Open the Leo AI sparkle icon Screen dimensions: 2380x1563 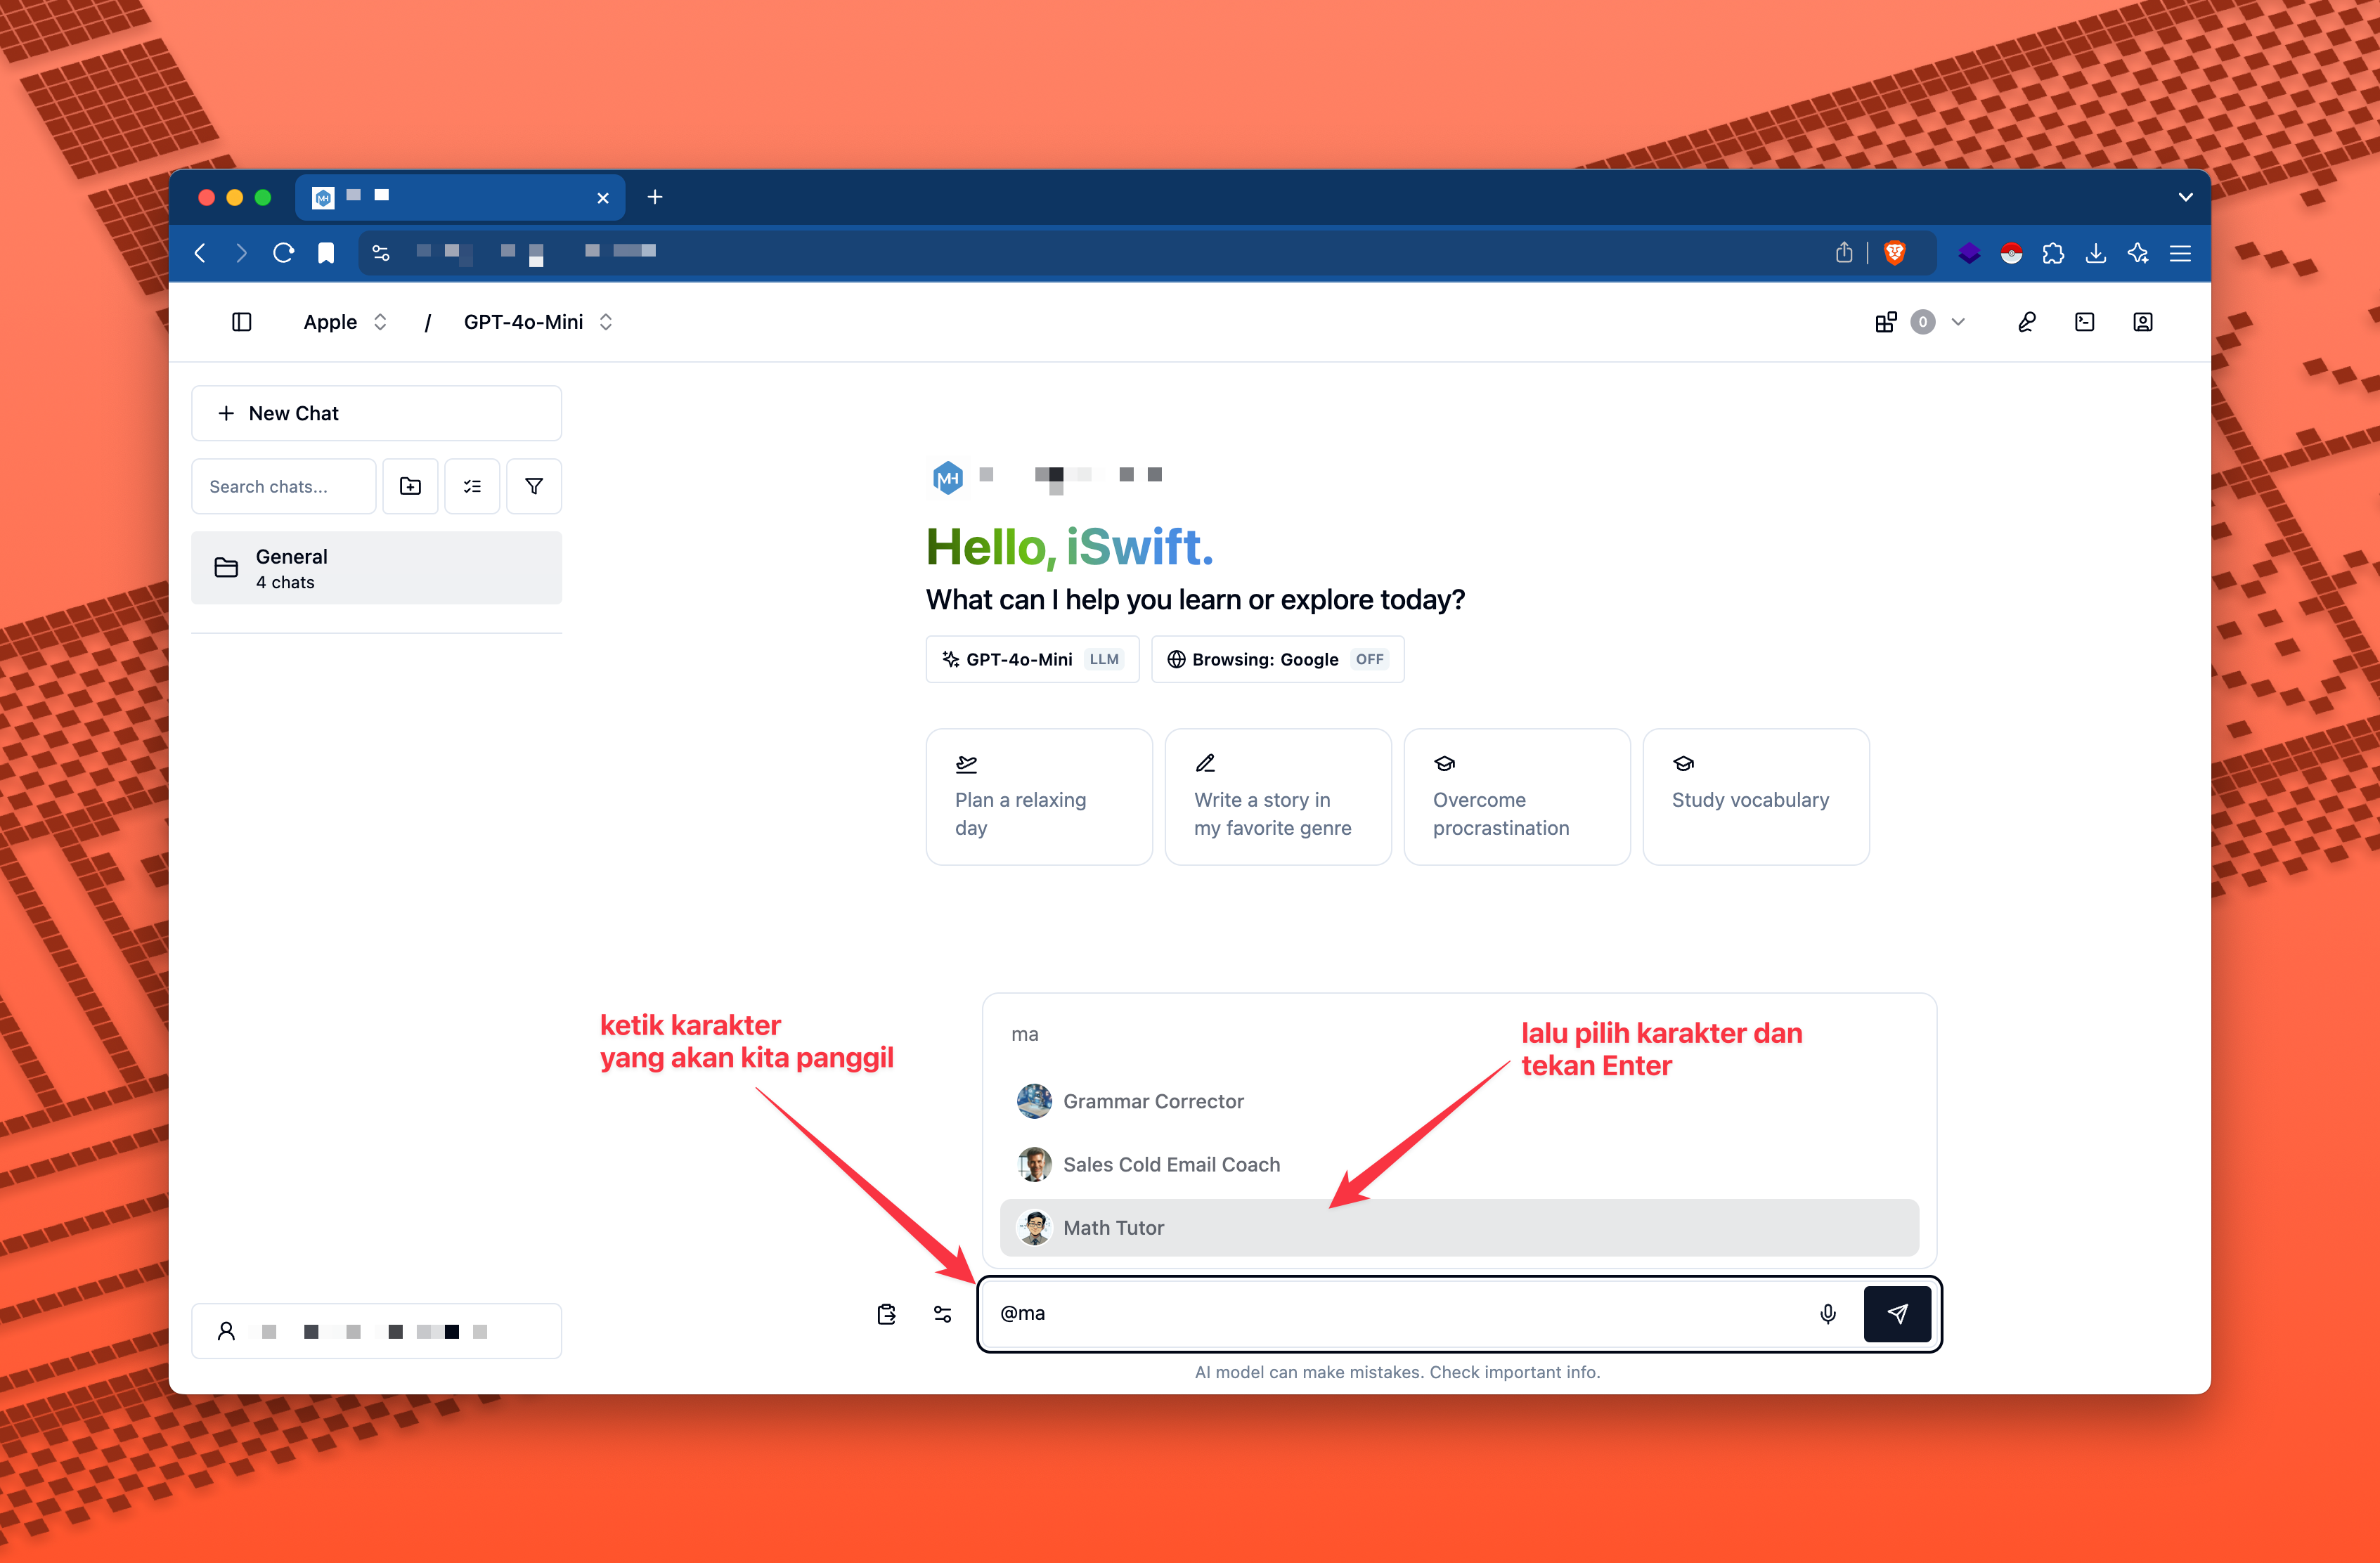click(2138, 253)
